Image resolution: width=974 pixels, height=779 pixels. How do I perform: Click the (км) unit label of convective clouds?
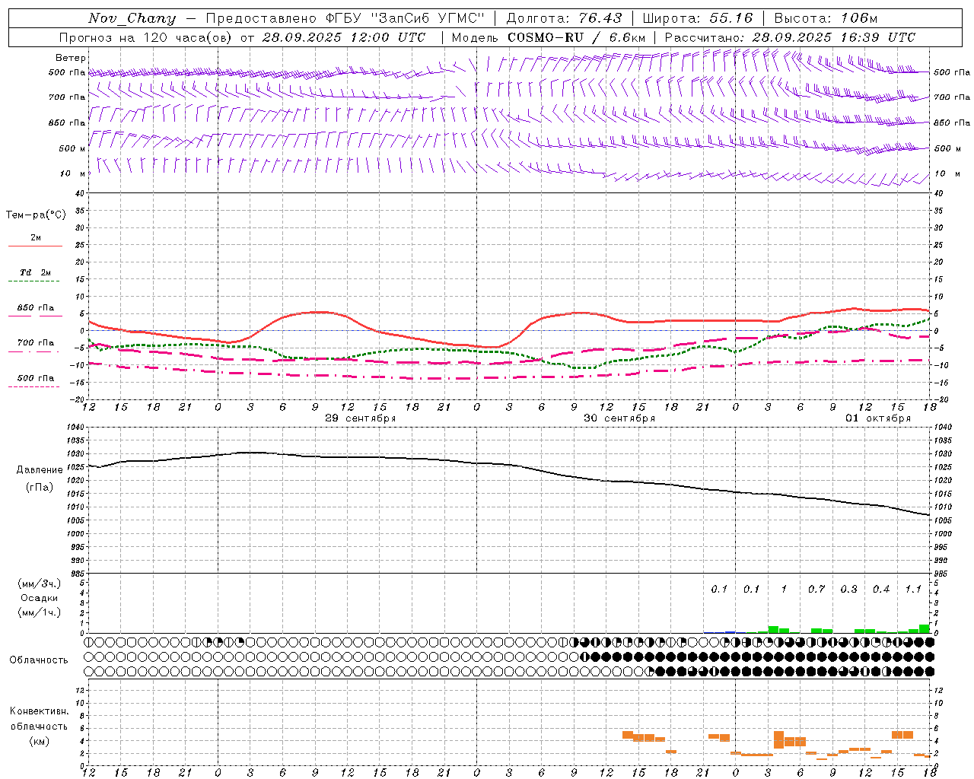[x=40, y=741]
